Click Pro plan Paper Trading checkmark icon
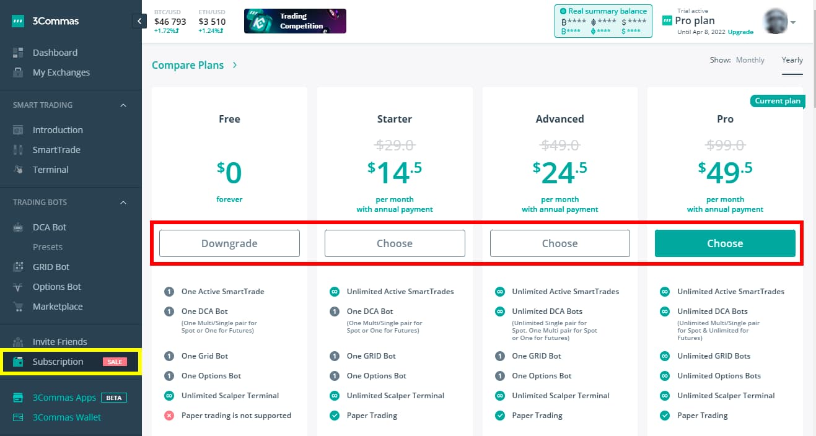This screenshot has height=436, width=816. pos(665,416)
